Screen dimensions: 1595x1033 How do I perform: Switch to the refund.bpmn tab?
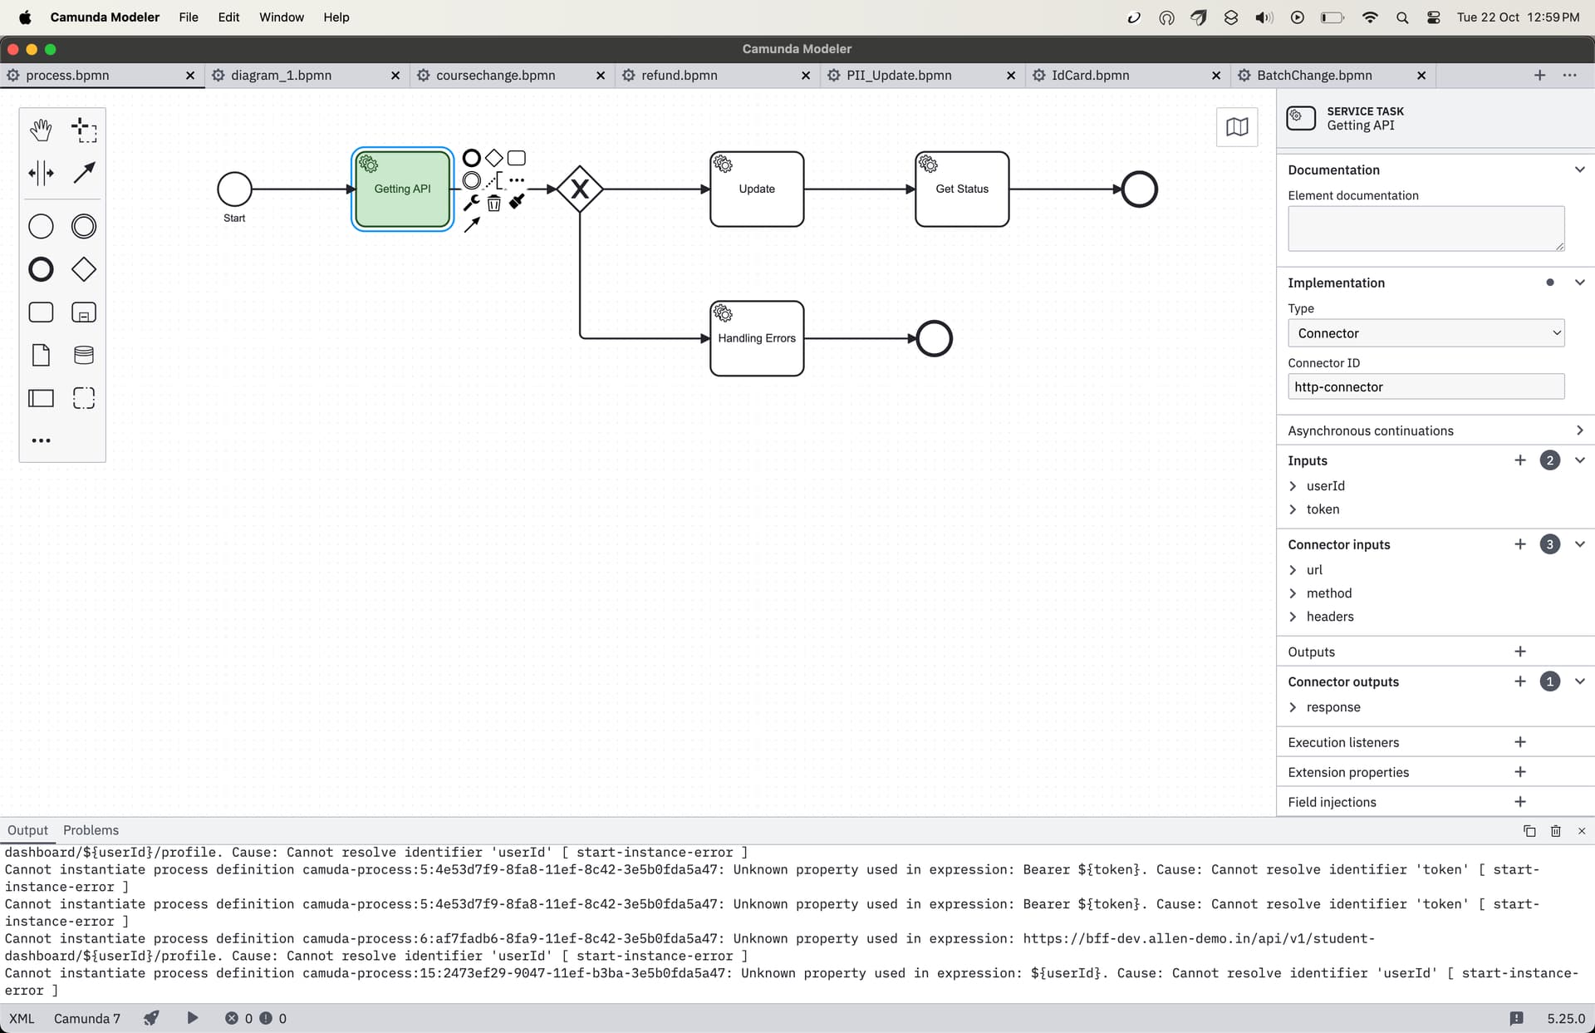(x=679, y=75)
